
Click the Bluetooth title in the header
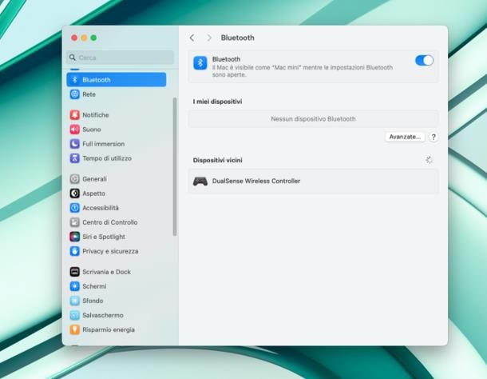(x=238, y=38)
